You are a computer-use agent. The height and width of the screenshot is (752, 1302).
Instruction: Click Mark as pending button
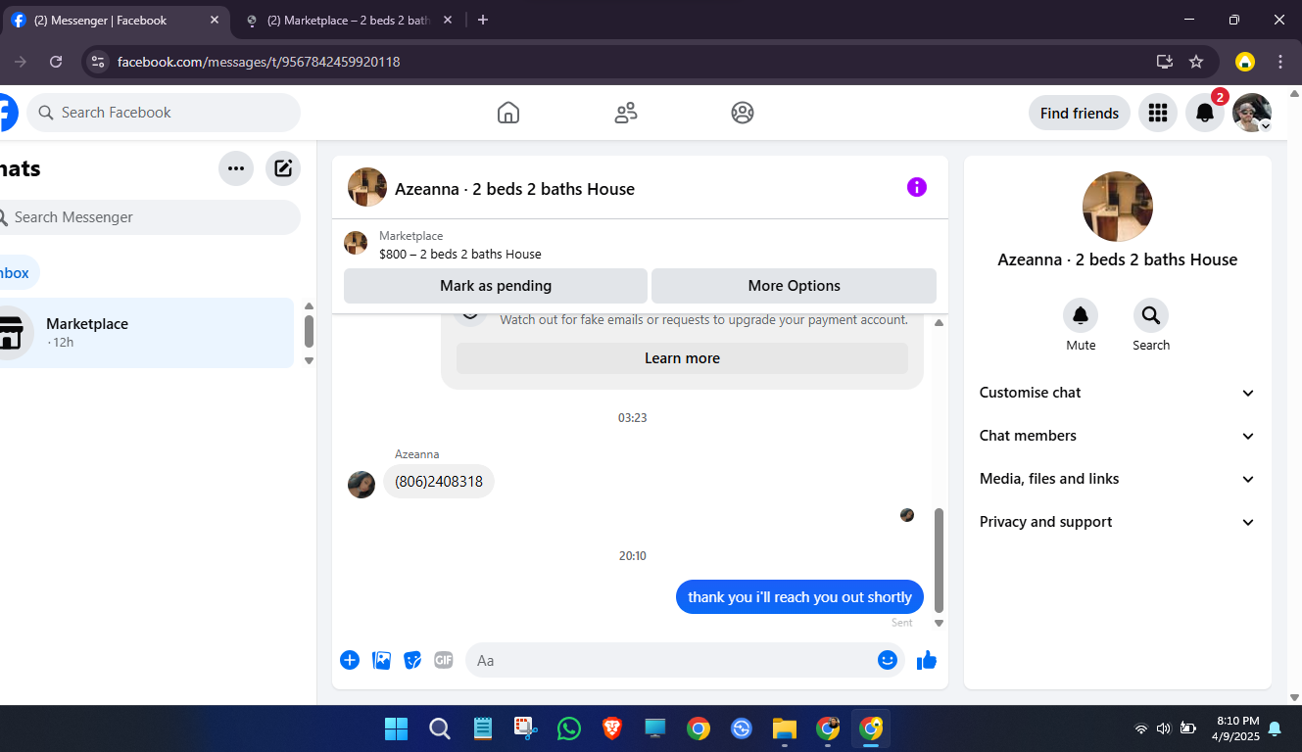pos(495,286)
